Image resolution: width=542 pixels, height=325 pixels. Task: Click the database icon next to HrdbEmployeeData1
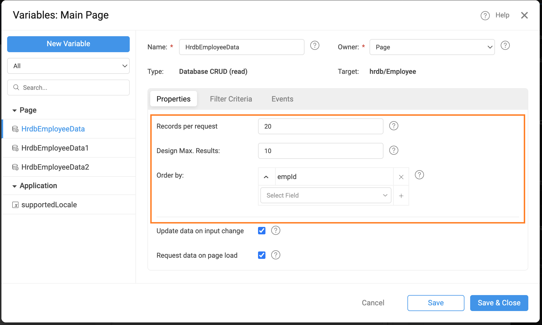pos(16,148)
